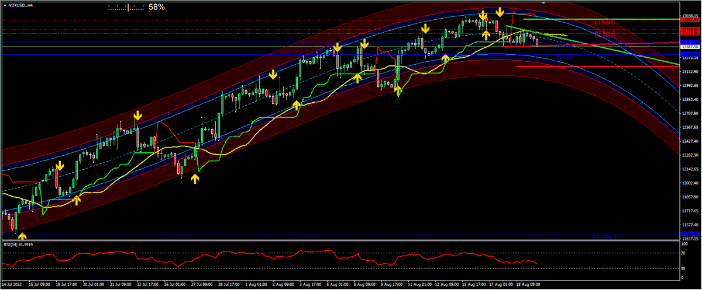
Task: Click the current price tag 13387.50
Action: (690, 46)
